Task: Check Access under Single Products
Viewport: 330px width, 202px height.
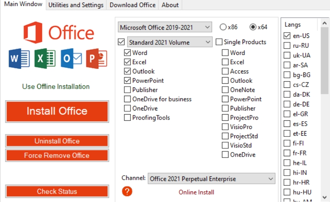Action: [x=225, y=71]
